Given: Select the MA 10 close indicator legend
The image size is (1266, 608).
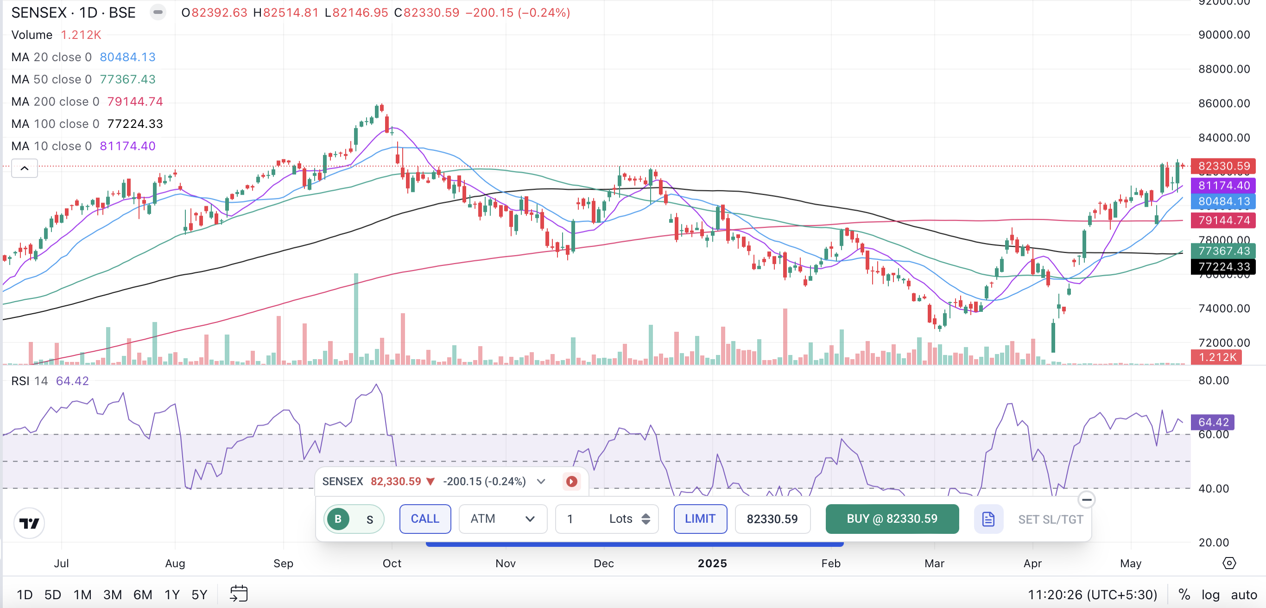Looking at the screenshot, I should coord(83,146).
